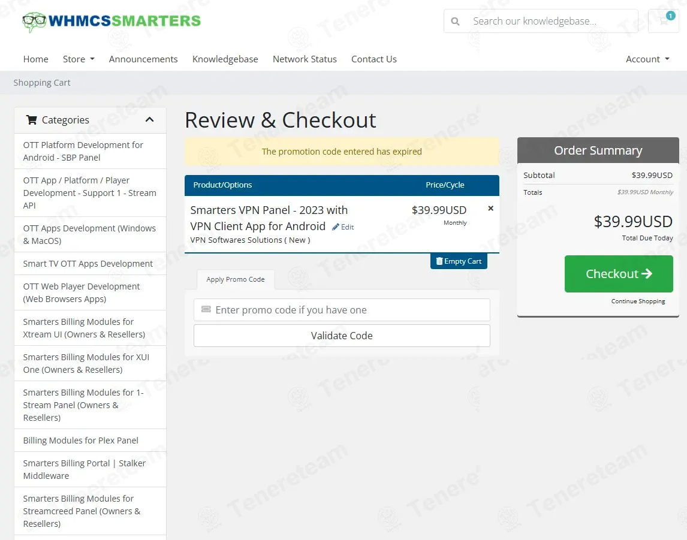Image resolution: width=687 pixels, height=540 pixels.
Task: Click the Categories cart icon
Action: 32,119
